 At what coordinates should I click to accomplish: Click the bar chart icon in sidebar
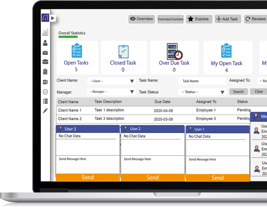pyautogui.click(x=45, y=33)
